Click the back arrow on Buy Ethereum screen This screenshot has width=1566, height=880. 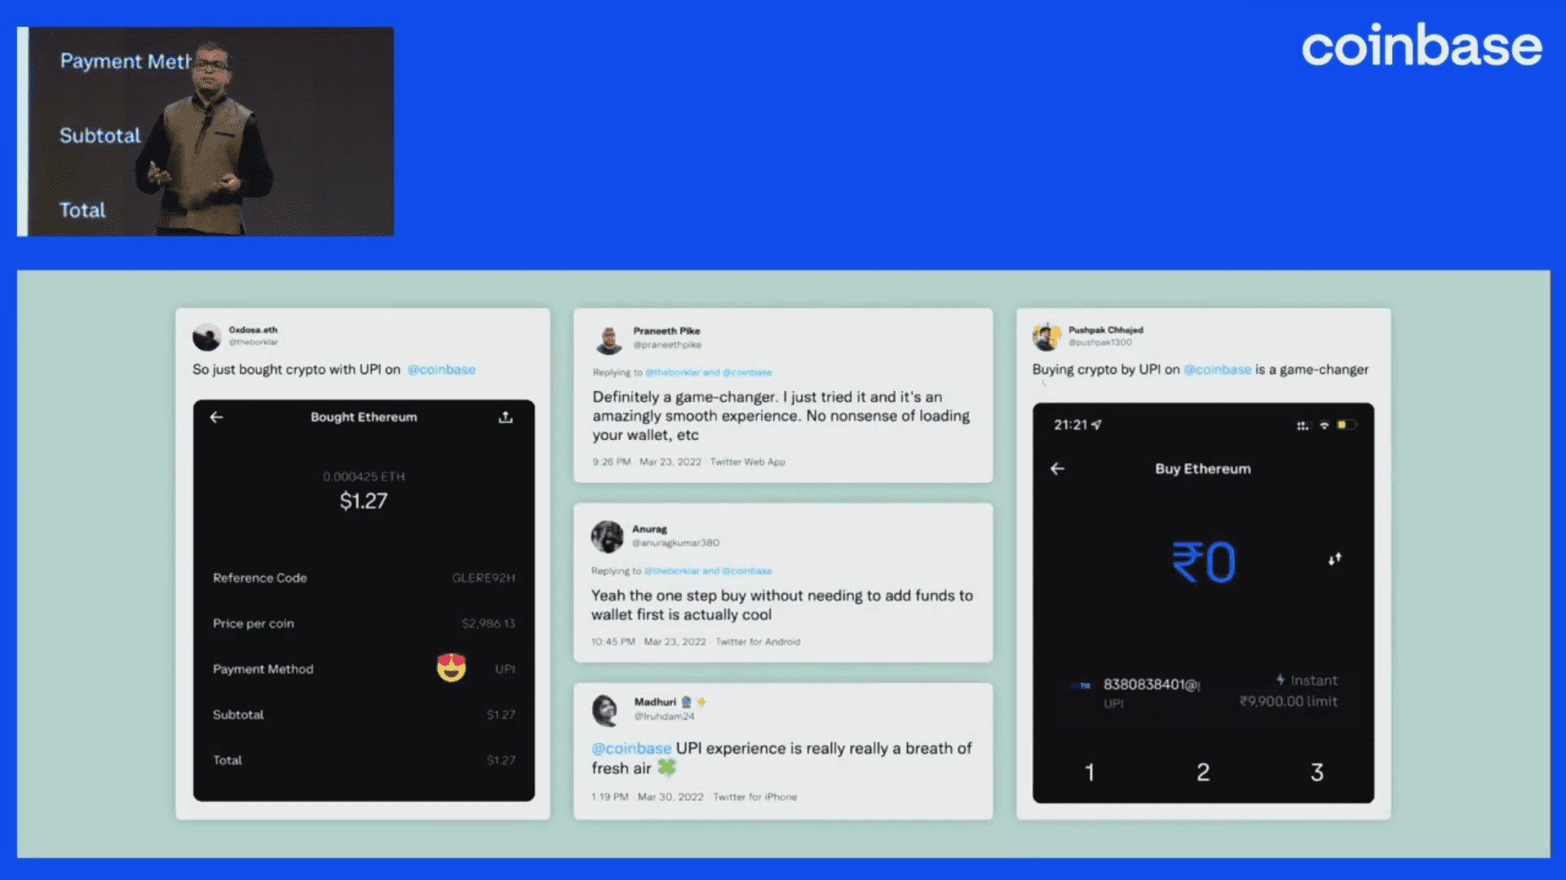point(1059,468)
